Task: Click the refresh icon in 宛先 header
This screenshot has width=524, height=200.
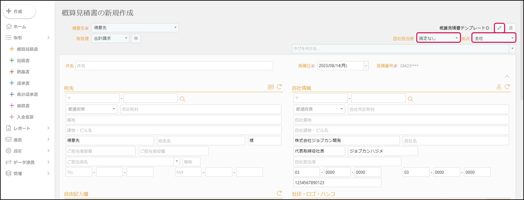Action: (x=279, y=87)
